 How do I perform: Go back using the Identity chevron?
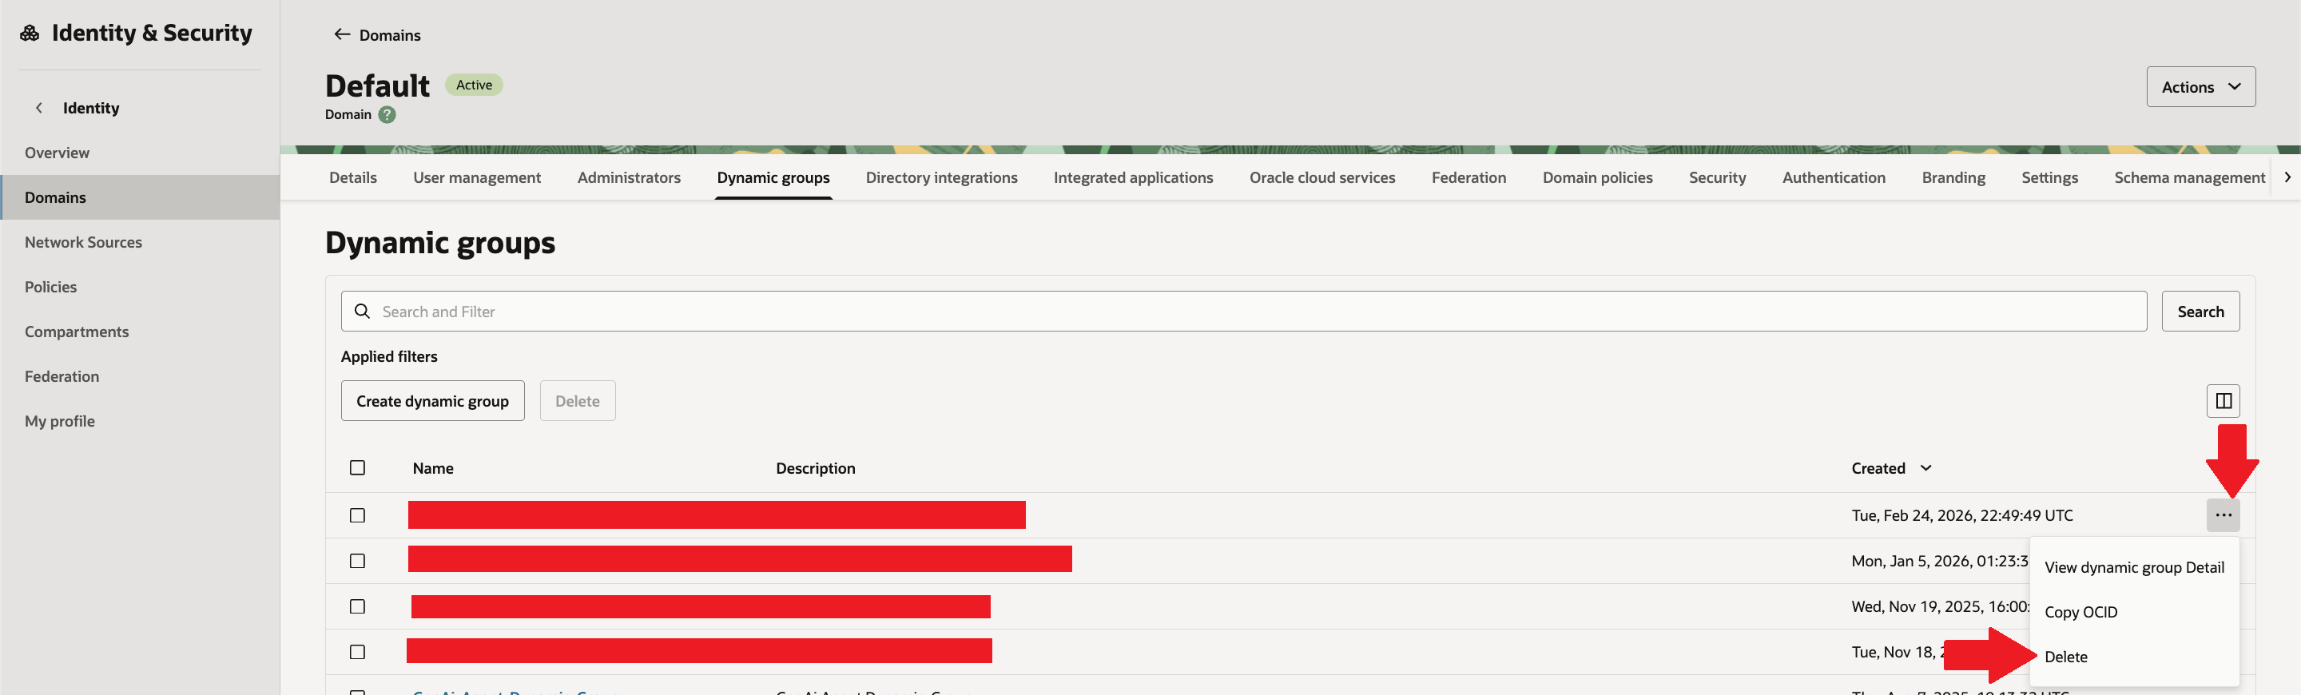tap(39, 108)
